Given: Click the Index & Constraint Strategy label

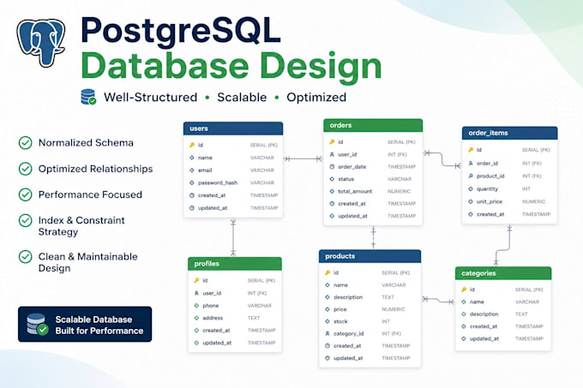Looking at the screenshot, I should pyautogui.click(x=81, y=226).
